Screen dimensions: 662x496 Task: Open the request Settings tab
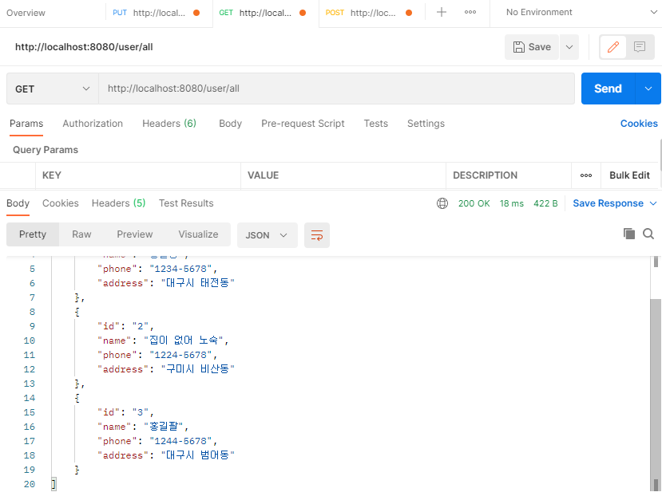tap(426, 124)
